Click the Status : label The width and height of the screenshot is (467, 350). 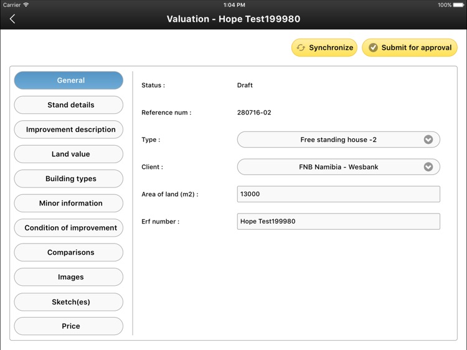(x=153, y=85)
